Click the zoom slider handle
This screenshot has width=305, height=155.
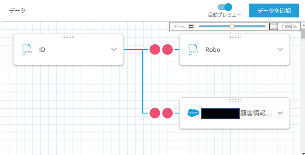click(x=232, y=26)
